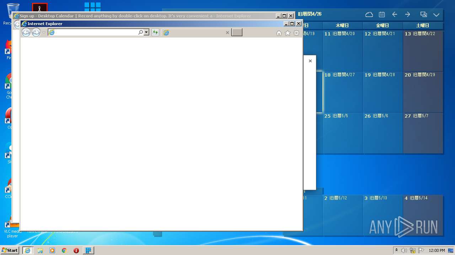Image resolution: width=455 pixels, height=255 pixels.
Task: Open the Internet Explorer Tools gear menu
Action: coord(296,33)
